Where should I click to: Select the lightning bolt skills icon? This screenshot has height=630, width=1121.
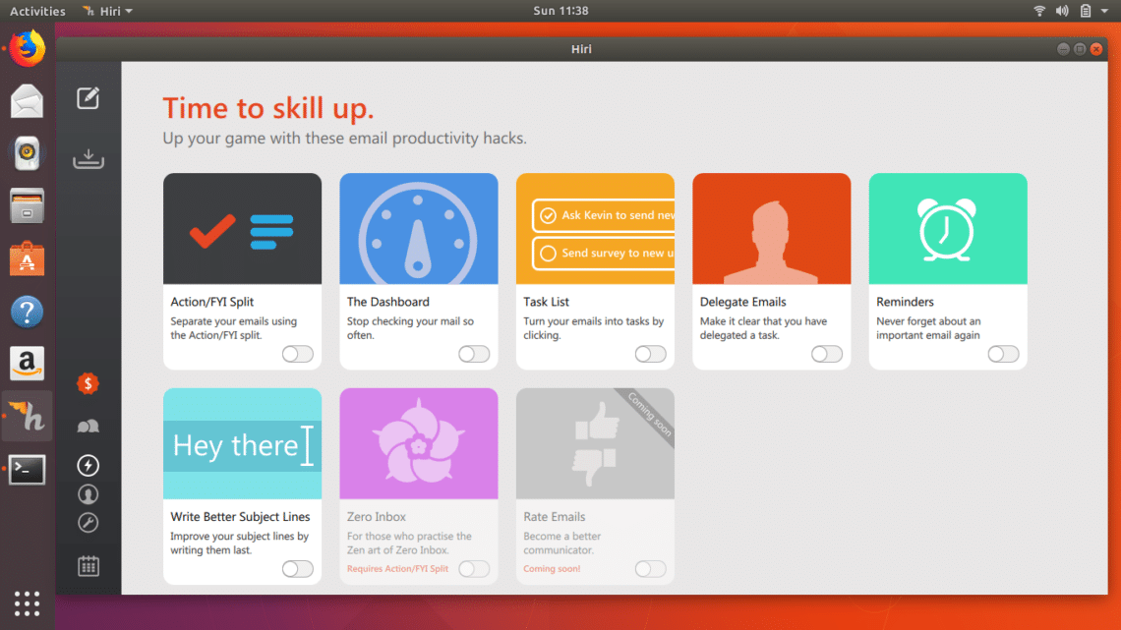pos(88,465)
